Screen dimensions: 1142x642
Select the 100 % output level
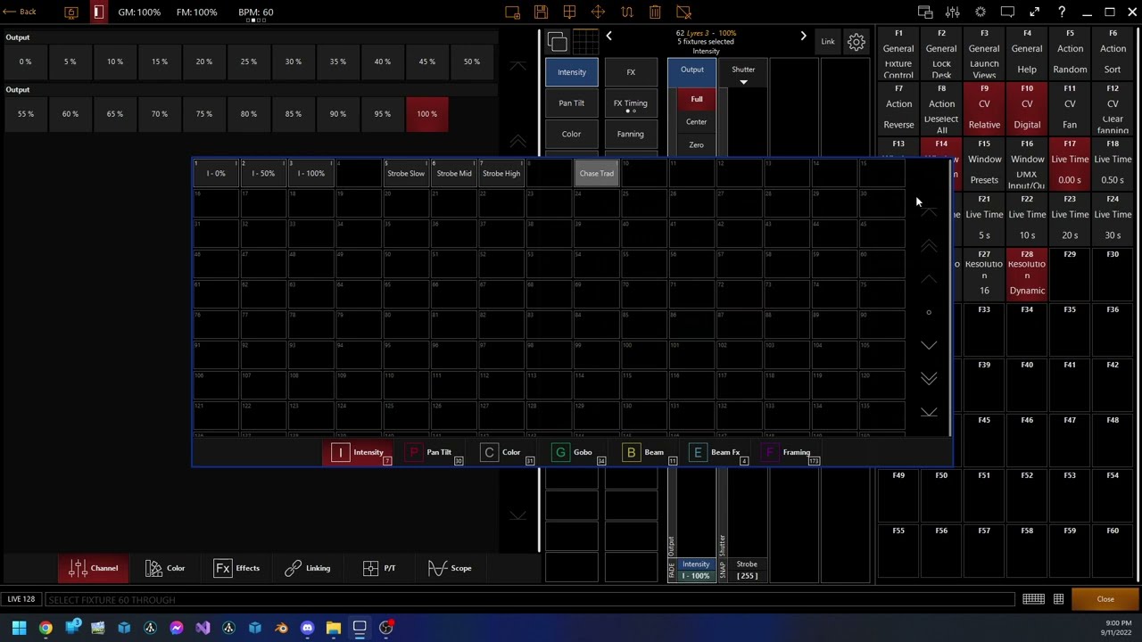coord(426,114)
